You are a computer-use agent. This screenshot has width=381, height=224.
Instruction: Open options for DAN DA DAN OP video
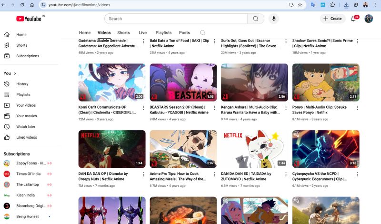pos(143,174)
